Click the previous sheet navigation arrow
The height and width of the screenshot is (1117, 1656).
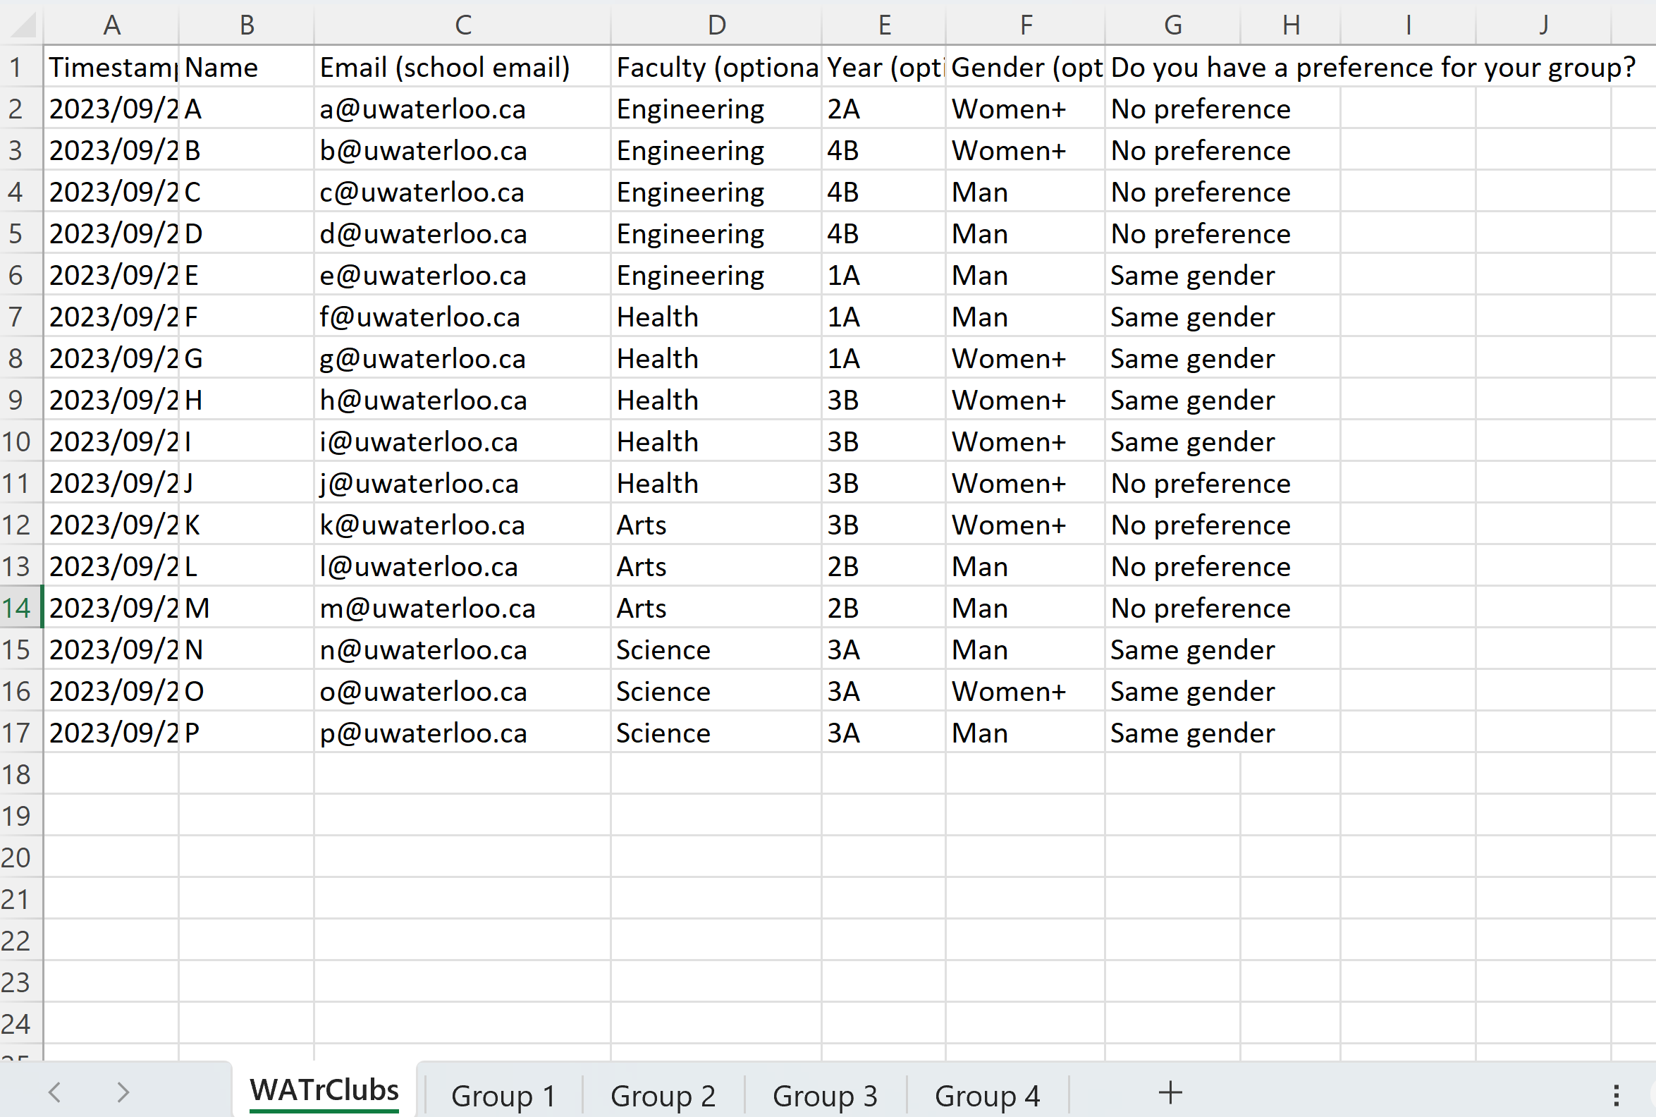(x=55, y=1093)
